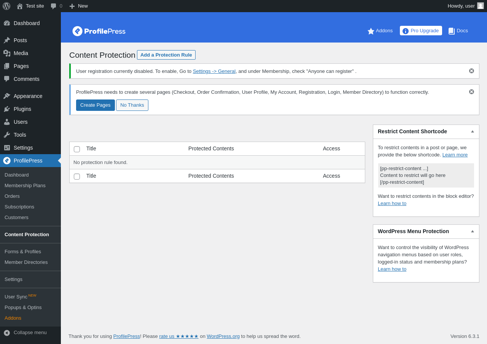Screen dimensions: 487x344
Task: Open Customers submenu item
Action: 16,217
